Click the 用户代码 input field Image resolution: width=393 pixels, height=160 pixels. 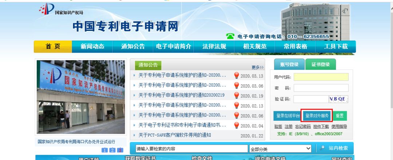click(x=321, y=77)
